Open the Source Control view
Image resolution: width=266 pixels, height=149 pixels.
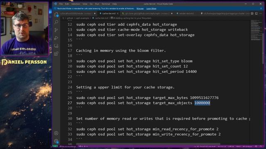click(x=56, y=30)
